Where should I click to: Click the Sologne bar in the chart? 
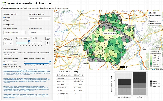(139, 84)
